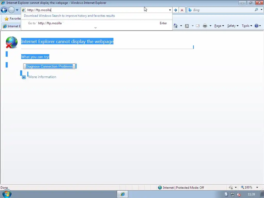
Task: Click the 'Done' status bar text
Action: [x=4, y=188]
